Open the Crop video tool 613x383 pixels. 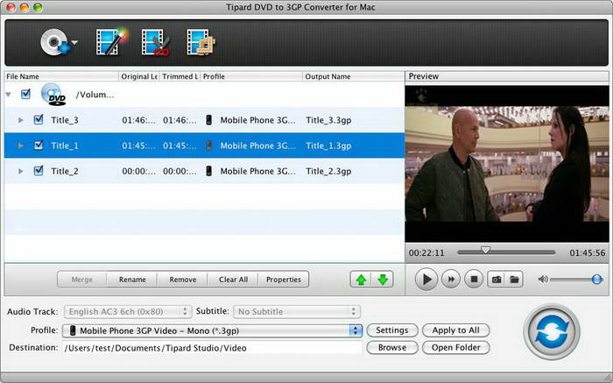point(201,42)
